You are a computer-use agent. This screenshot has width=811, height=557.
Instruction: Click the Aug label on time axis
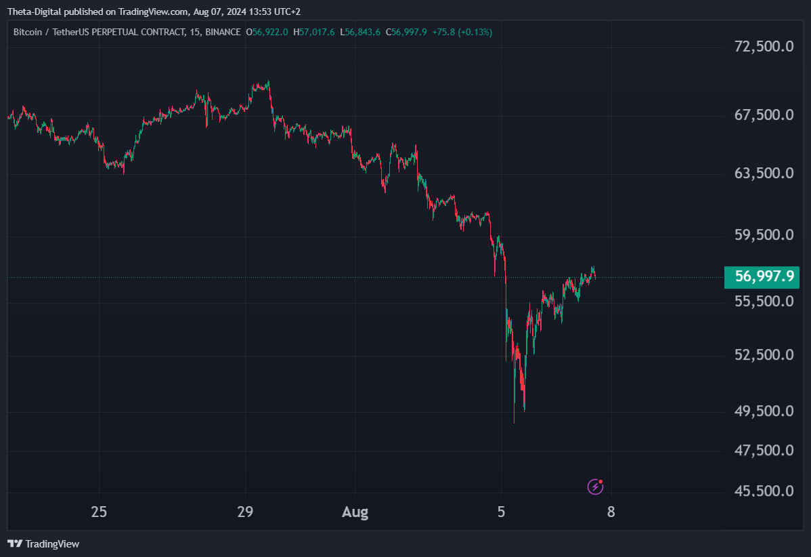pyautogui.click(x=355, y=512)
